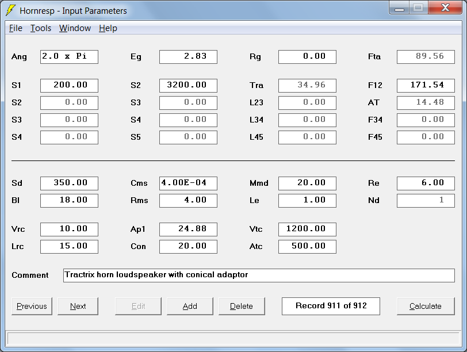Select the Le field with 1.00

307,201
